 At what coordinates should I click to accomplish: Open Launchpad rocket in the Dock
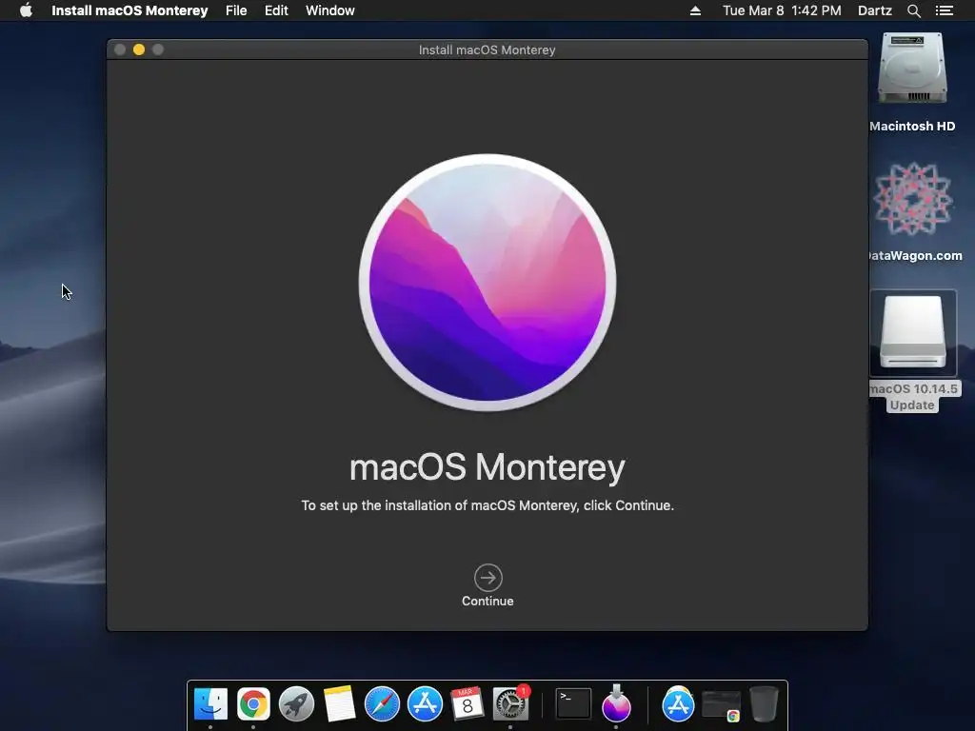click(296, 704)
